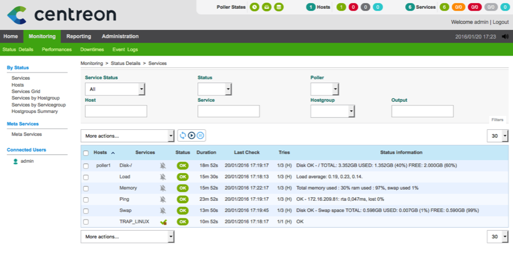Click the poller database status icon
Screen dimensions: 513x254
[279, 7]
